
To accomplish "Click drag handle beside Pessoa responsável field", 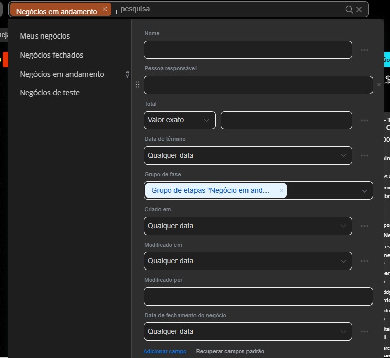I will pos(137,85).
